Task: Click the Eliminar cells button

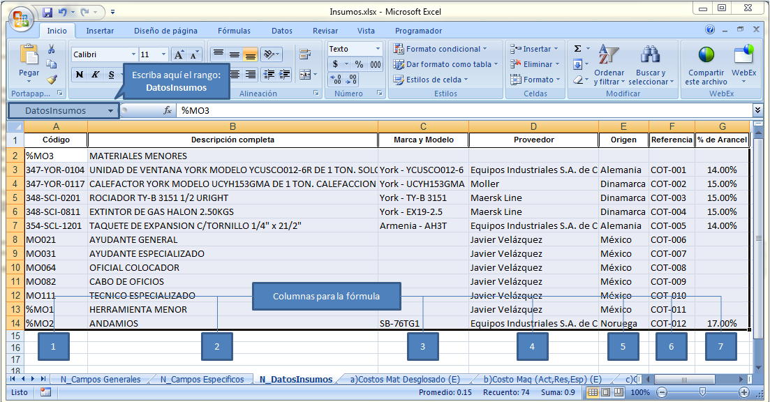Action: click(x=535, y=64)
